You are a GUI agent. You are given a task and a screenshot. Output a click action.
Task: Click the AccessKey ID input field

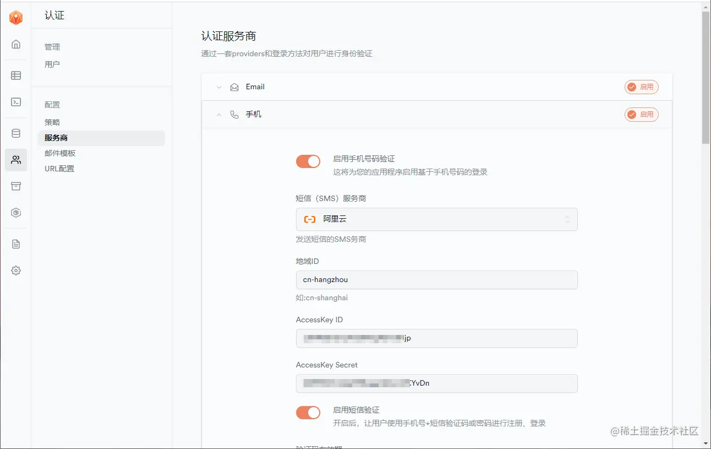coord(436,338)
